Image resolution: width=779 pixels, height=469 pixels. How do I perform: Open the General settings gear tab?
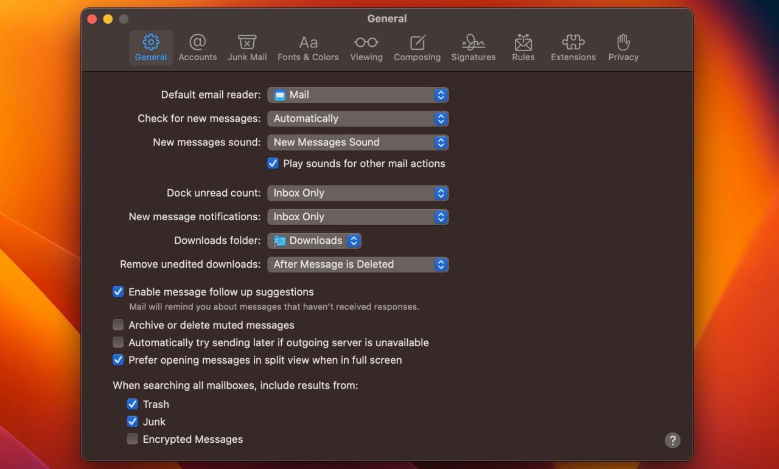[x=151, y=47]
